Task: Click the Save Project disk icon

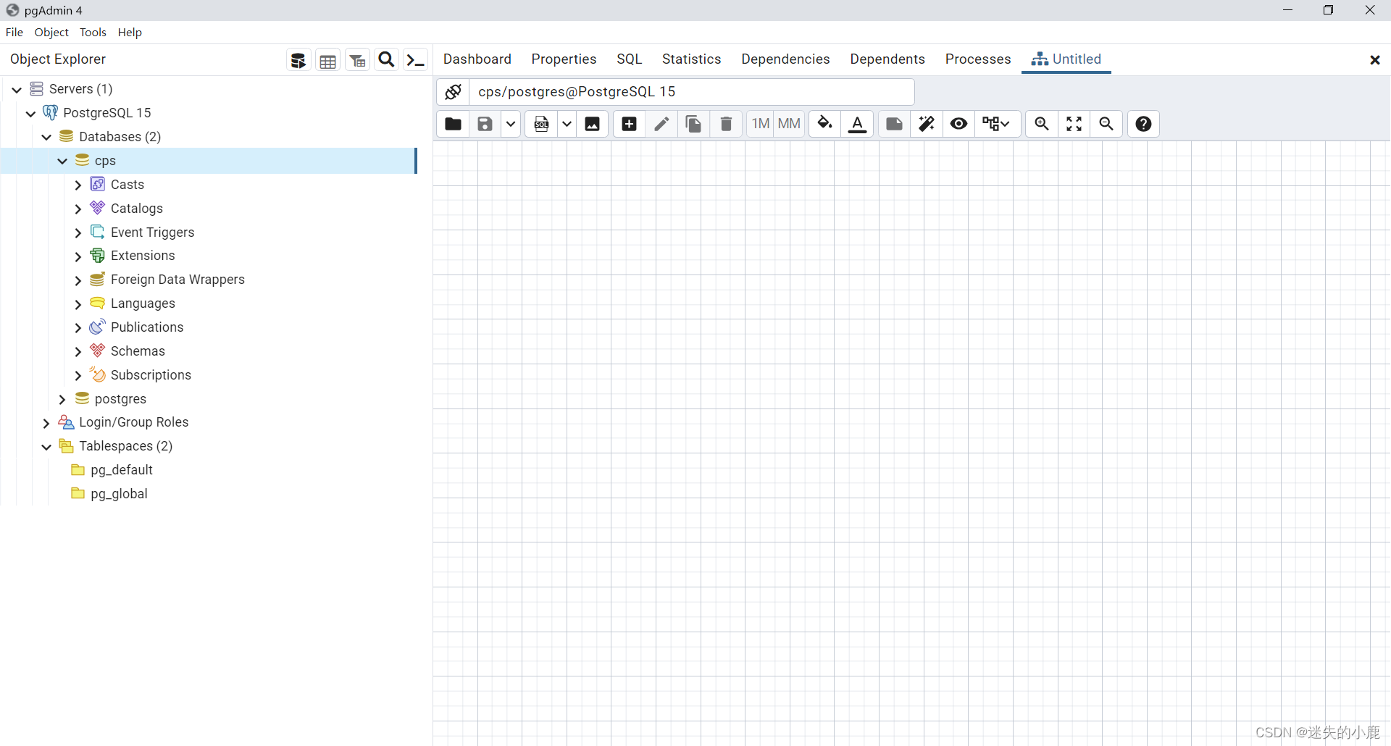Action: 485,124
